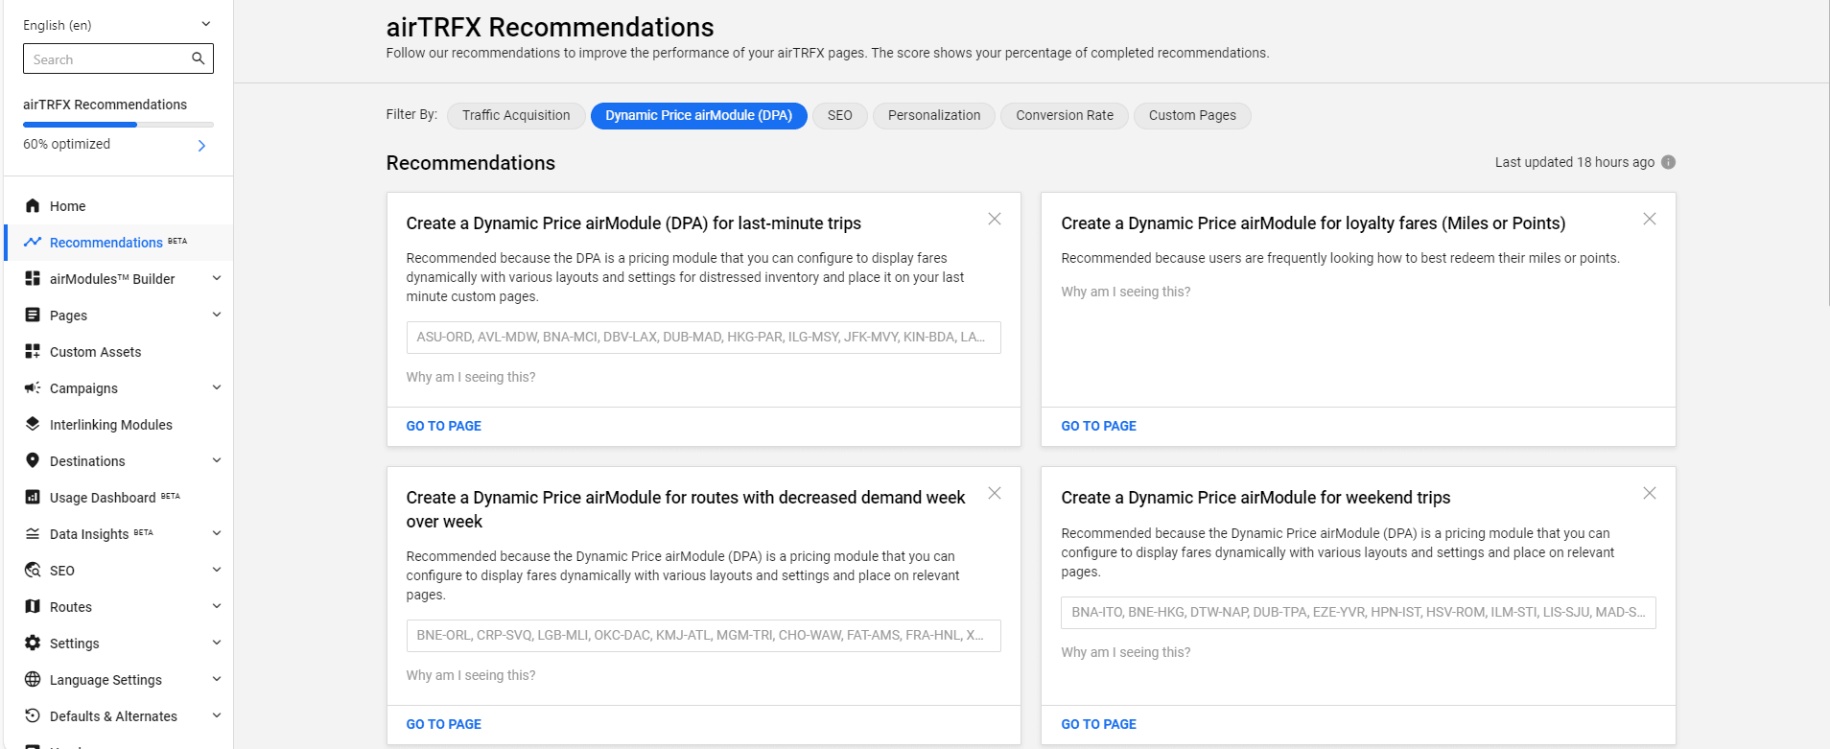Click the ASU-ORD routes field on last-minute card
The height and width of the screenshot is (749, 1830).
click(703, 338)
